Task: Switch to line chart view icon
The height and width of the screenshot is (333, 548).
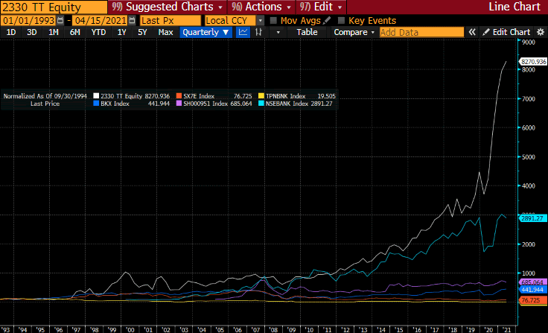Action: pos(243,32)
